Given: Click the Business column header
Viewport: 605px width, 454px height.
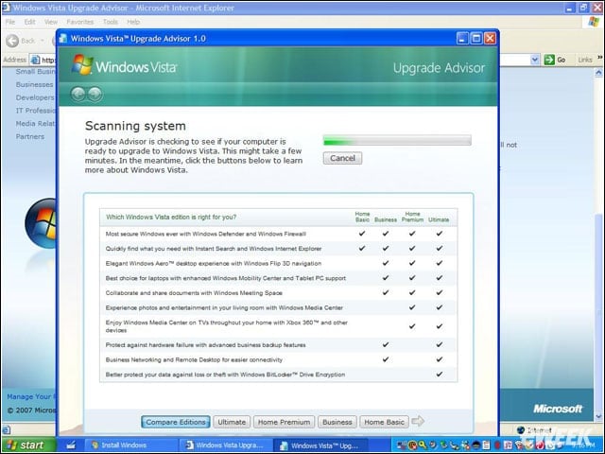Looking at the screenshot, I should 386,219.
